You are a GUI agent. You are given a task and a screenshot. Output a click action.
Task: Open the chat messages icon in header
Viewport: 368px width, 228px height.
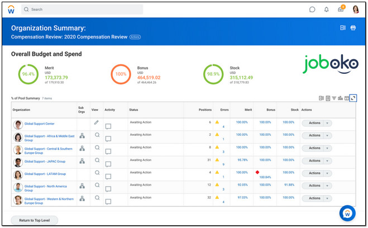pos(312,9)
